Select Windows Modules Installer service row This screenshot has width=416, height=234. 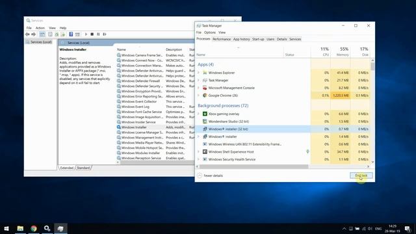155,153
